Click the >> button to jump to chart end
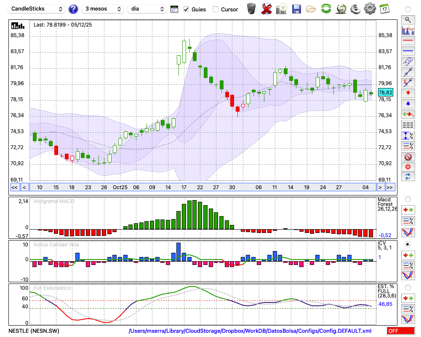The height and width of the screenshot is (337, 421). point(390,187)
